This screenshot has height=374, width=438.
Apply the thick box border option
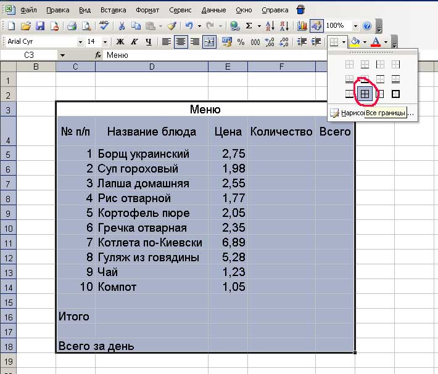point(395,94)
